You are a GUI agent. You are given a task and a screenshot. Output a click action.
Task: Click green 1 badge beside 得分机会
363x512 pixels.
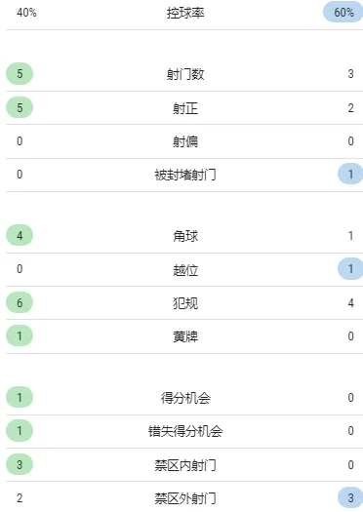(x=20, y=397)
